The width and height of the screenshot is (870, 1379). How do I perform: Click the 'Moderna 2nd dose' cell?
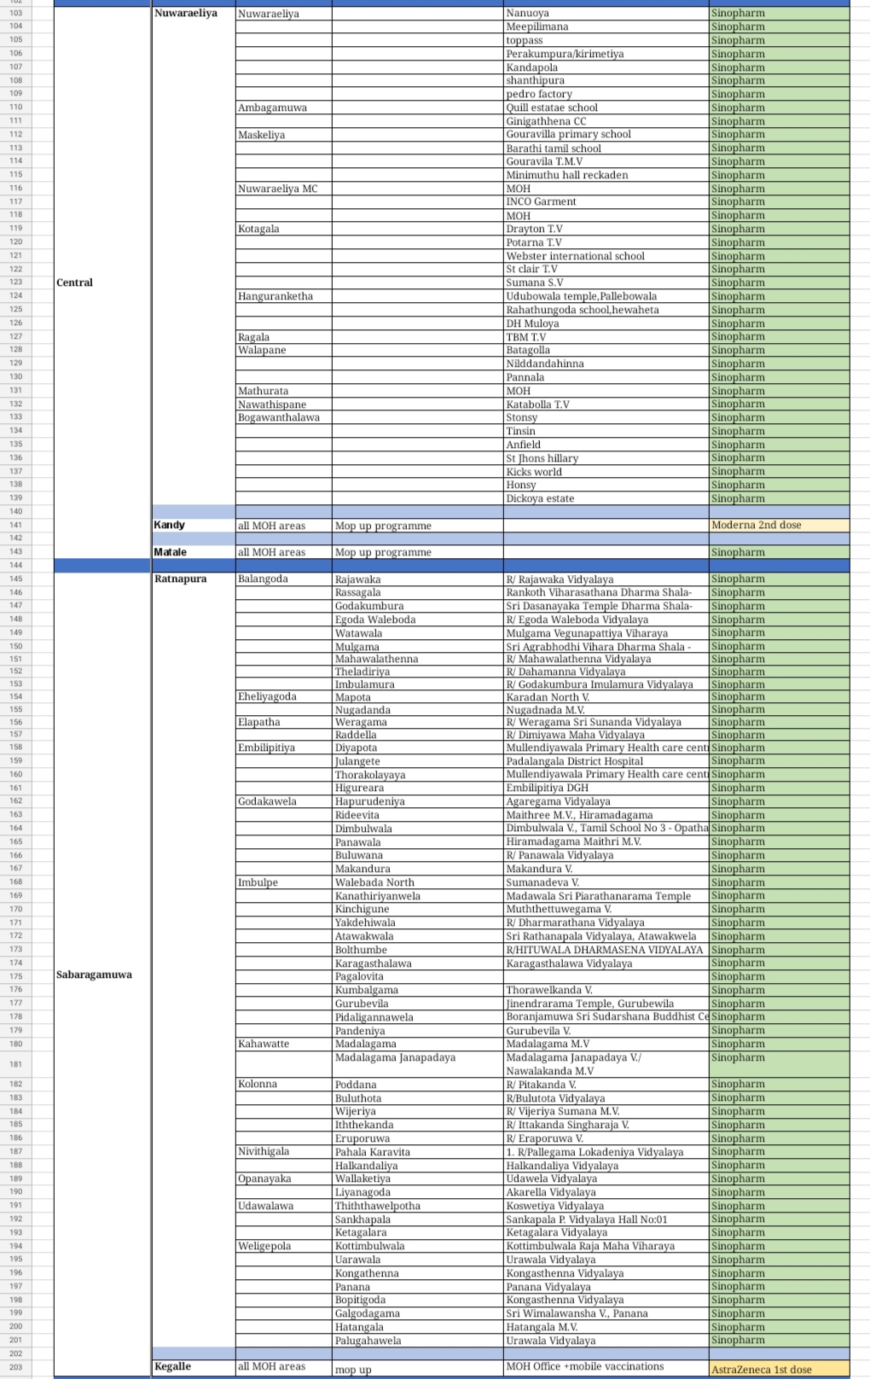click(x=779, y=526)
